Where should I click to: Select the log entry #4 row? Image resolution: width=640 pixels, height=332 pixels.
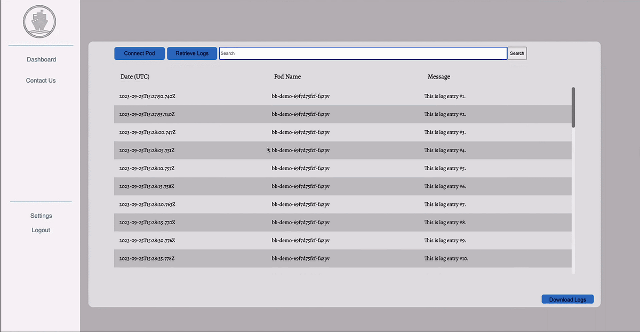(x=341, y=150)
